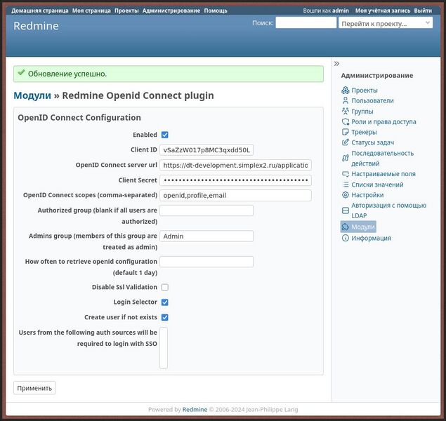Click the Information icon in sidebar

coord(345,239)
